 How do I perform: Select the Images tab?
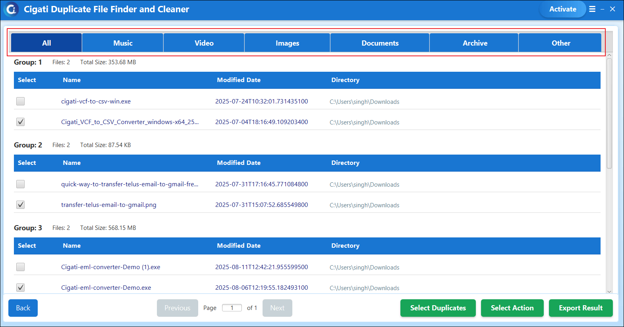click(x=287, y=43)
